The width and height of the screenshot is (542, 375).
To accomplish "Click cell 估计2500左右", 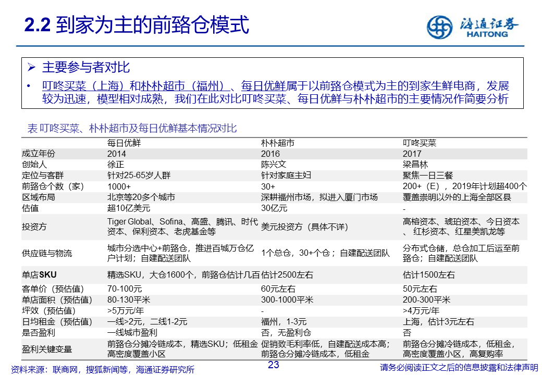I will [287, 275].
